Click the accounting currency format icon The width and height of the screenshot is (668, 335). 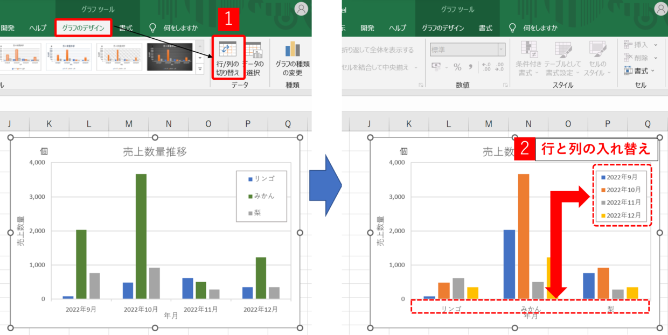(436, 67)
